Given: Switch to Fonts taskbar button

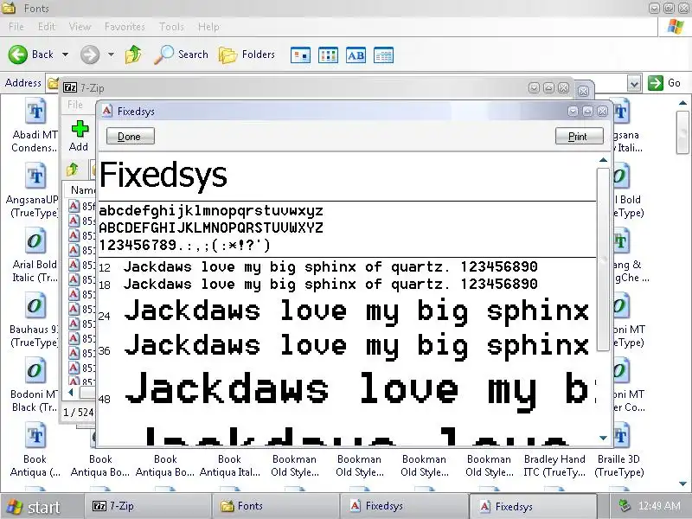Looking at the screenshot, I should (x=275, y=506).
